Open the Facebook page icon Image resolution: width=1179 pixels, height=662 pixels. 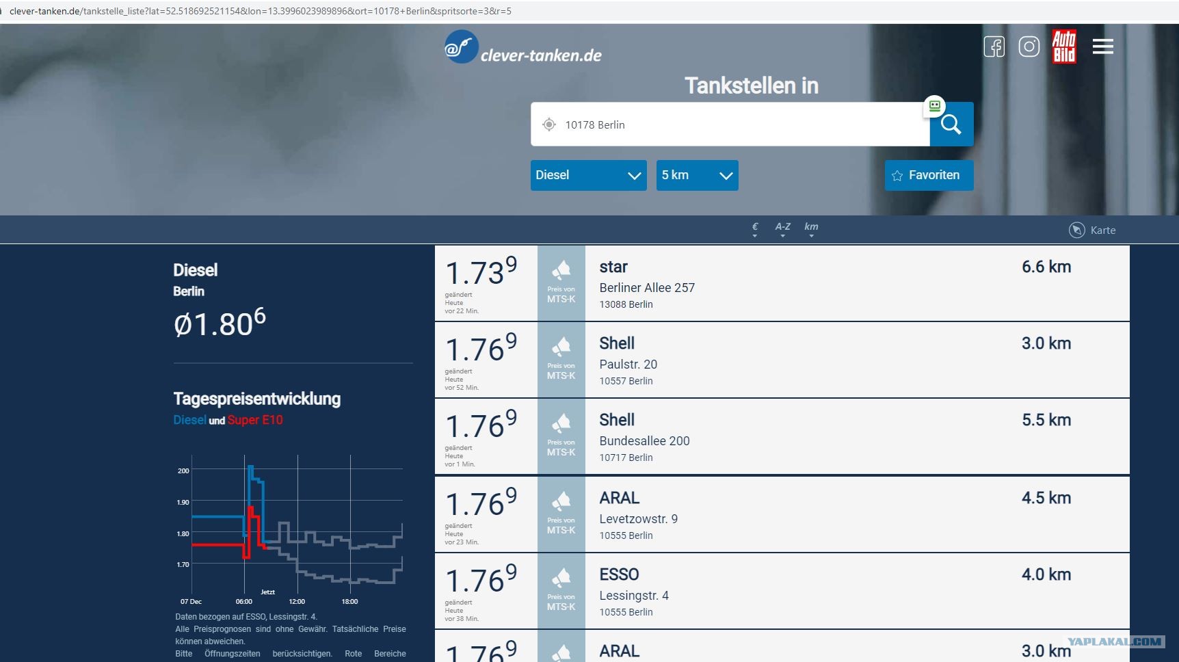(x=994, y=47)
